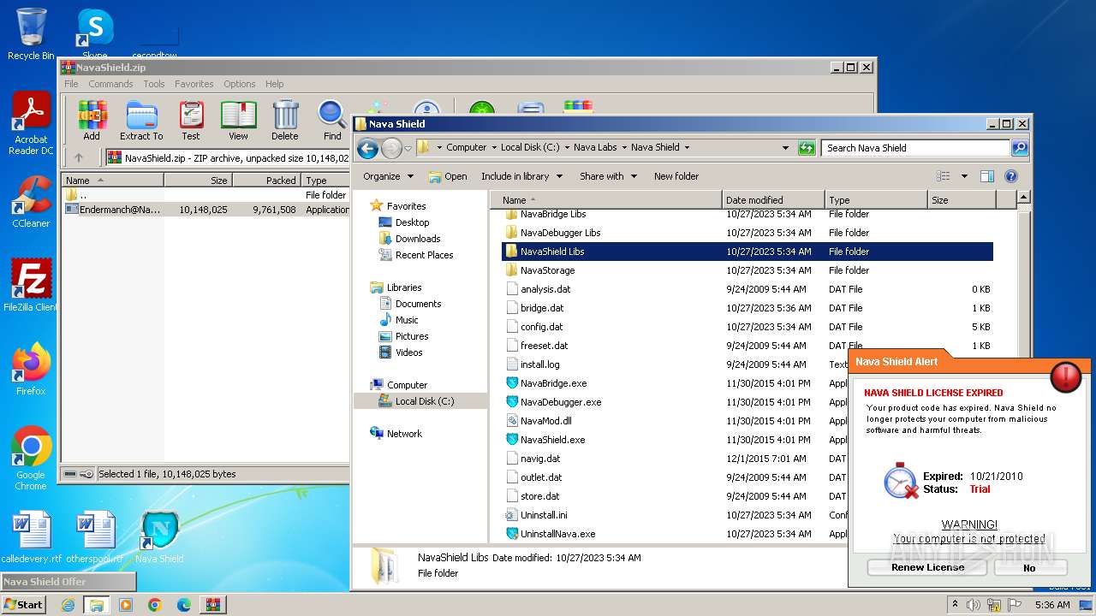Open the change view dropdown arrow
Image resolution: width=1096 pixels, height=616 pixels.
click(964, 176)
